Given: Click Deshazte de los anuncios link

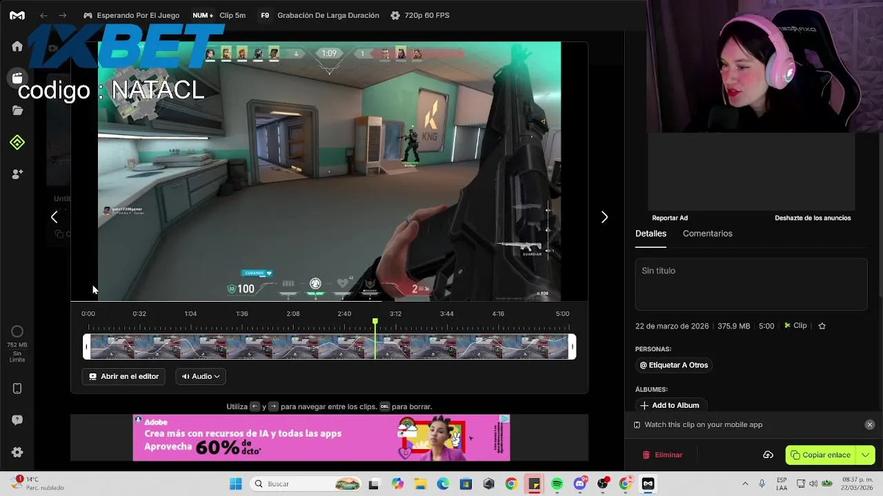Looking at the screenshot, I should click(x=813, y=218).
